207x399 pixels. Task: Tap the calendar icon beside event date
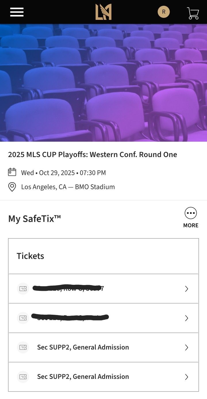point(12,172)
